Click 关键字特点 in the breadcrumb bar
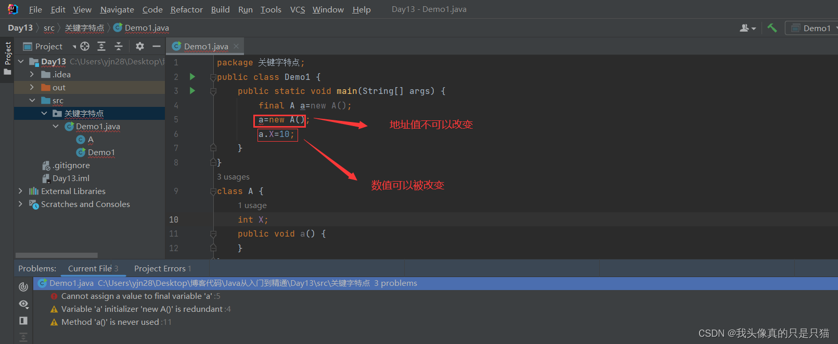The height and width of the screenshot is (344, 838). point(84,28)
